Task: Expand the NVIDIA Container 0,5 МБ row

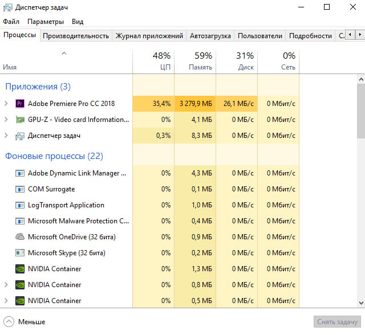Action: [6, 301]
